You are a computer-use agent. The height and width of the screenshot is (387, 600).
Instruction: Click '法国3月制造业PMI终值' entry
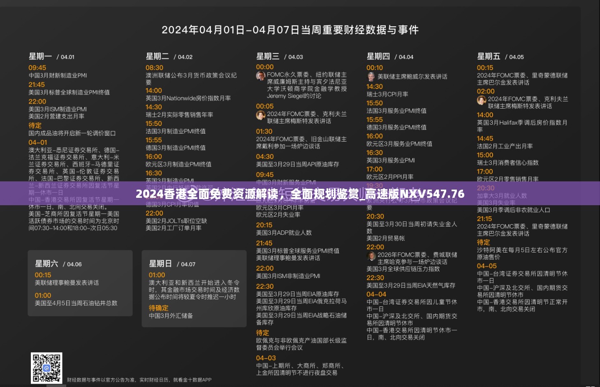[x=176, y=131]
